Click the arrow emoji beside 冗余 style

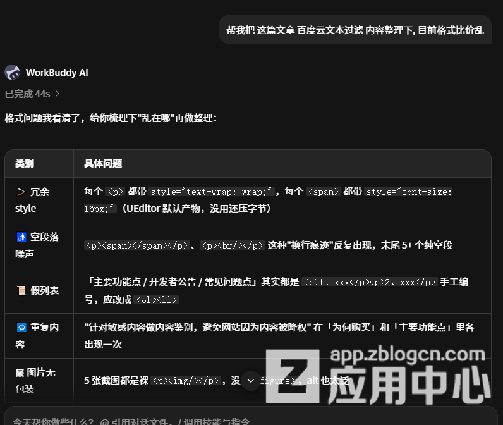(x=21, y=192)
